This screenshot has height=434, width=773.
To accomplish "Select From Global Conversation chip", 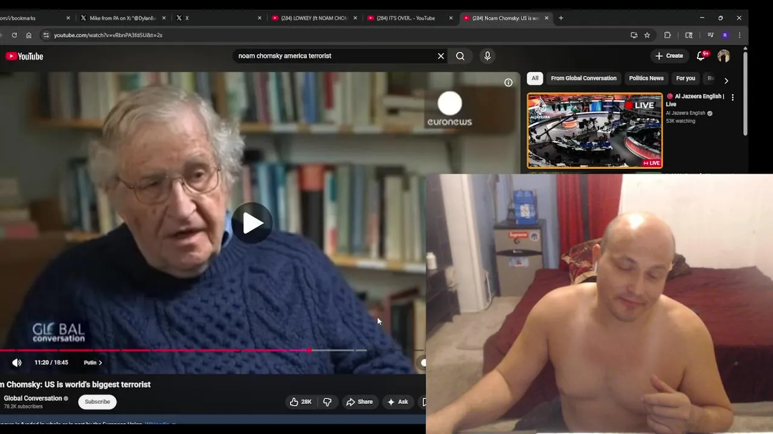I will pyautogui.click(x=583, y=78).
